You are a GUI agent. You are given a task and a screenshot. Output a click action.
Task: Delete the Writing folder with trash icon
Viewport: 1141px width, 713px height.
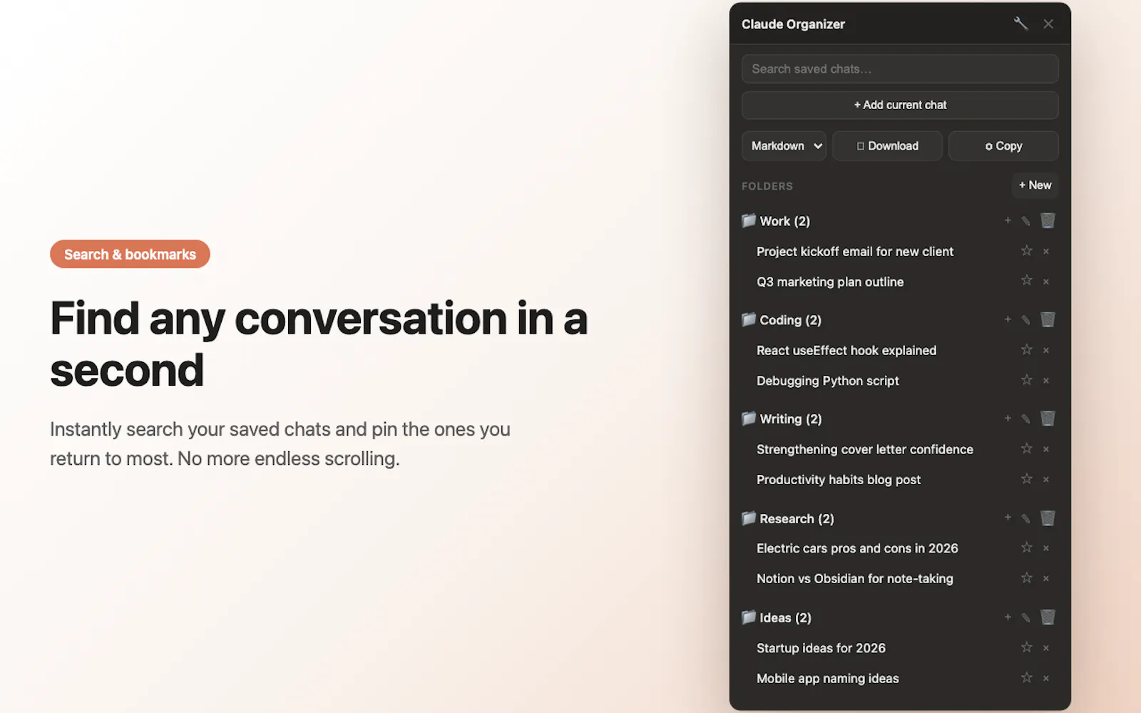1048,419
